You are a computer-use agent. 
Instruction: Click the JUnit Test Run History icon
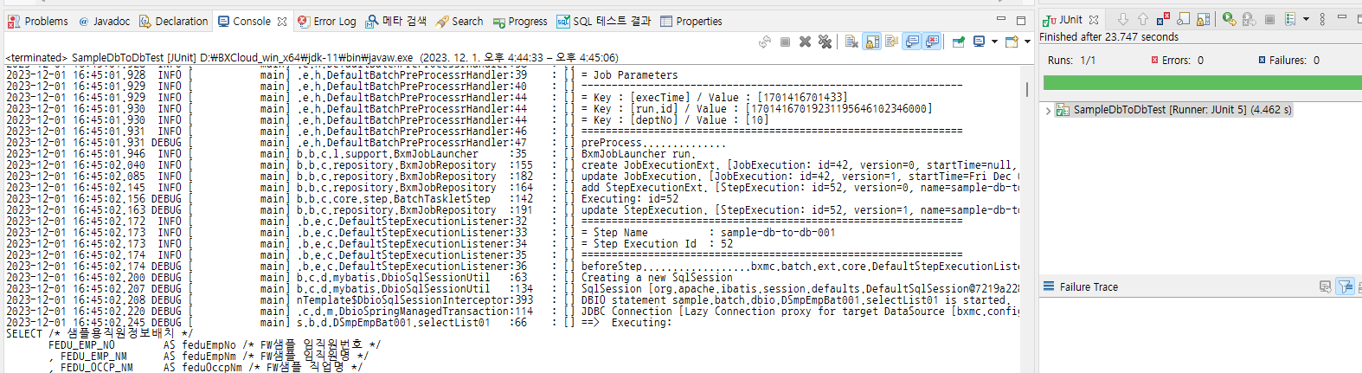(1290, 19)
